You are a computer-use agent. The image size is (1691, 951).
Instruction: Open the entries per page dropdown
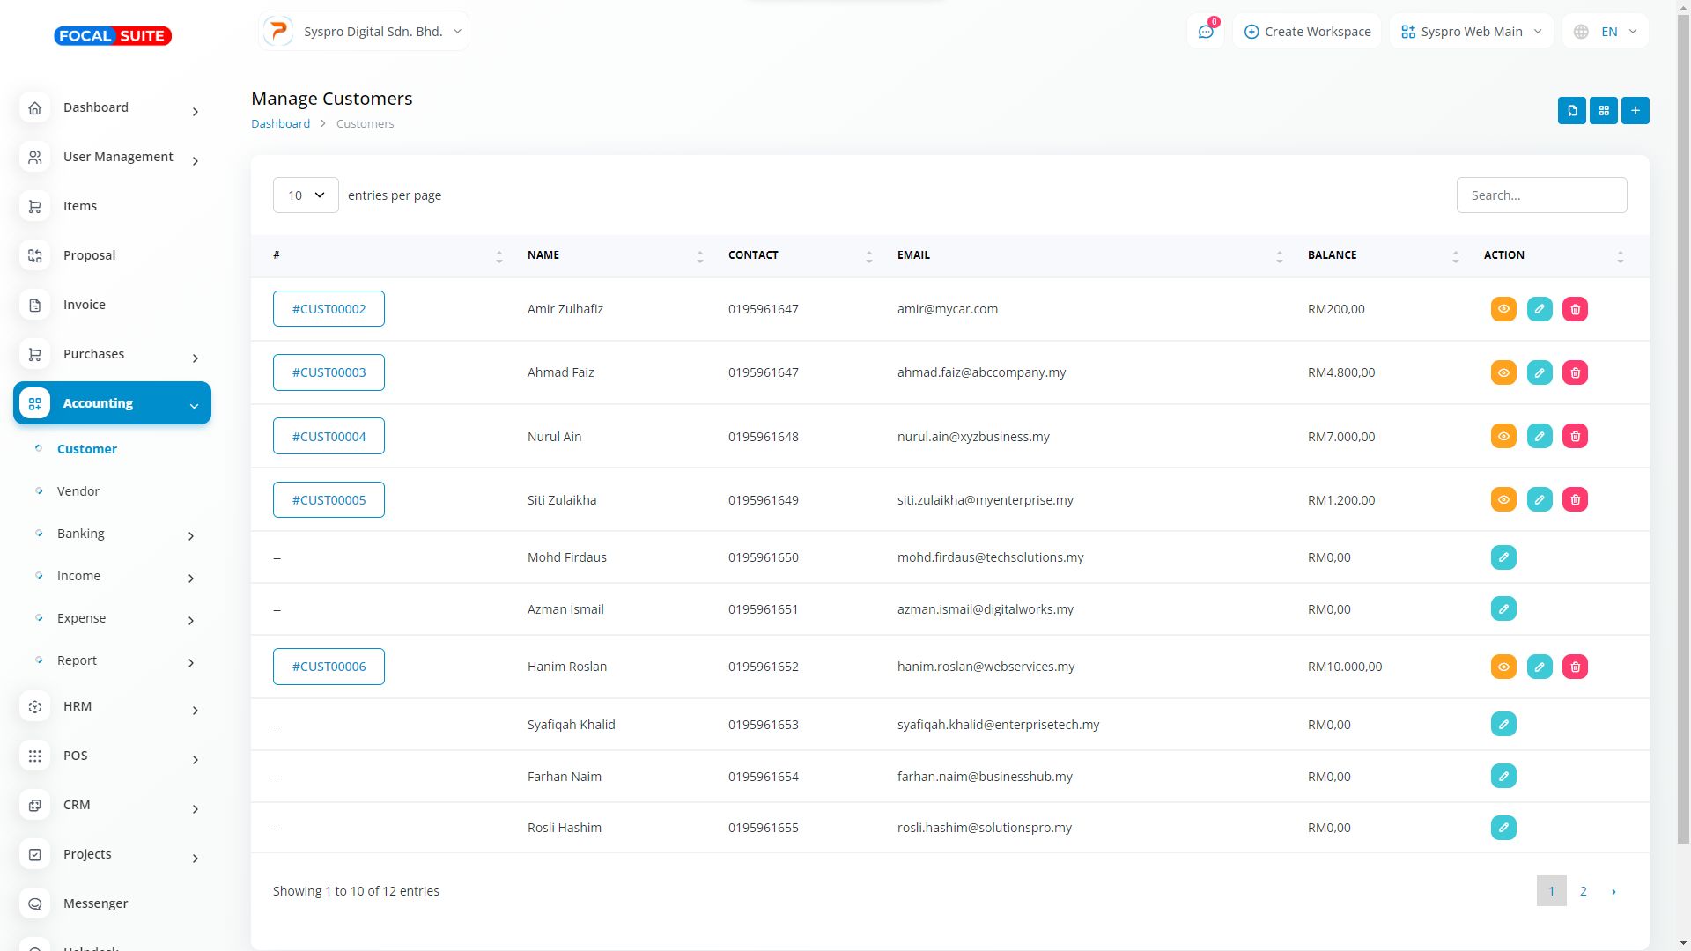coord(306,195)
